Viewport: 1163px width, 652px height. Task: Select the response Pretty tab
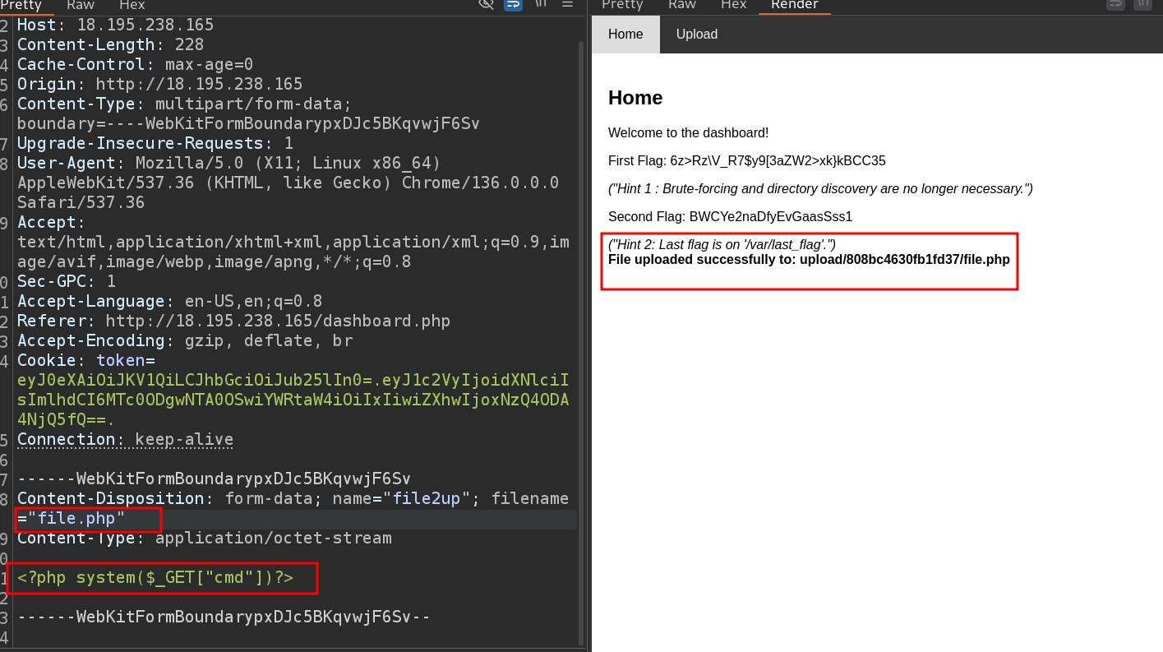tap(622, 5)
